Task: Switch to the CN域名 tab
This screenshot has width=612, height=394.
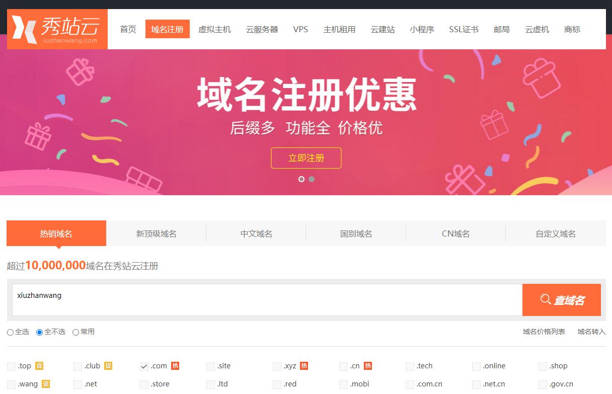Action: [455, 233]
